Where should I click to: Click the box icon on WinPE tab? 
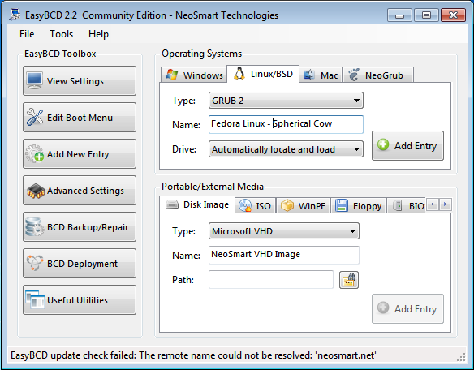(287, 205)
